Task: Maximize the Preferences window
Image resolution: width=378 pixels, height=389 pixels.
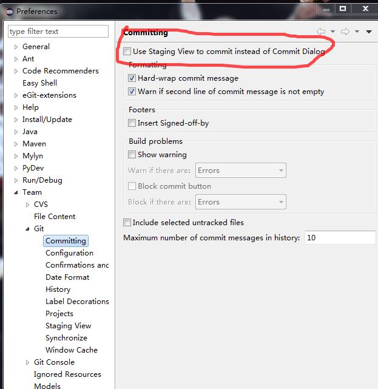Action: tap(343, 8)
